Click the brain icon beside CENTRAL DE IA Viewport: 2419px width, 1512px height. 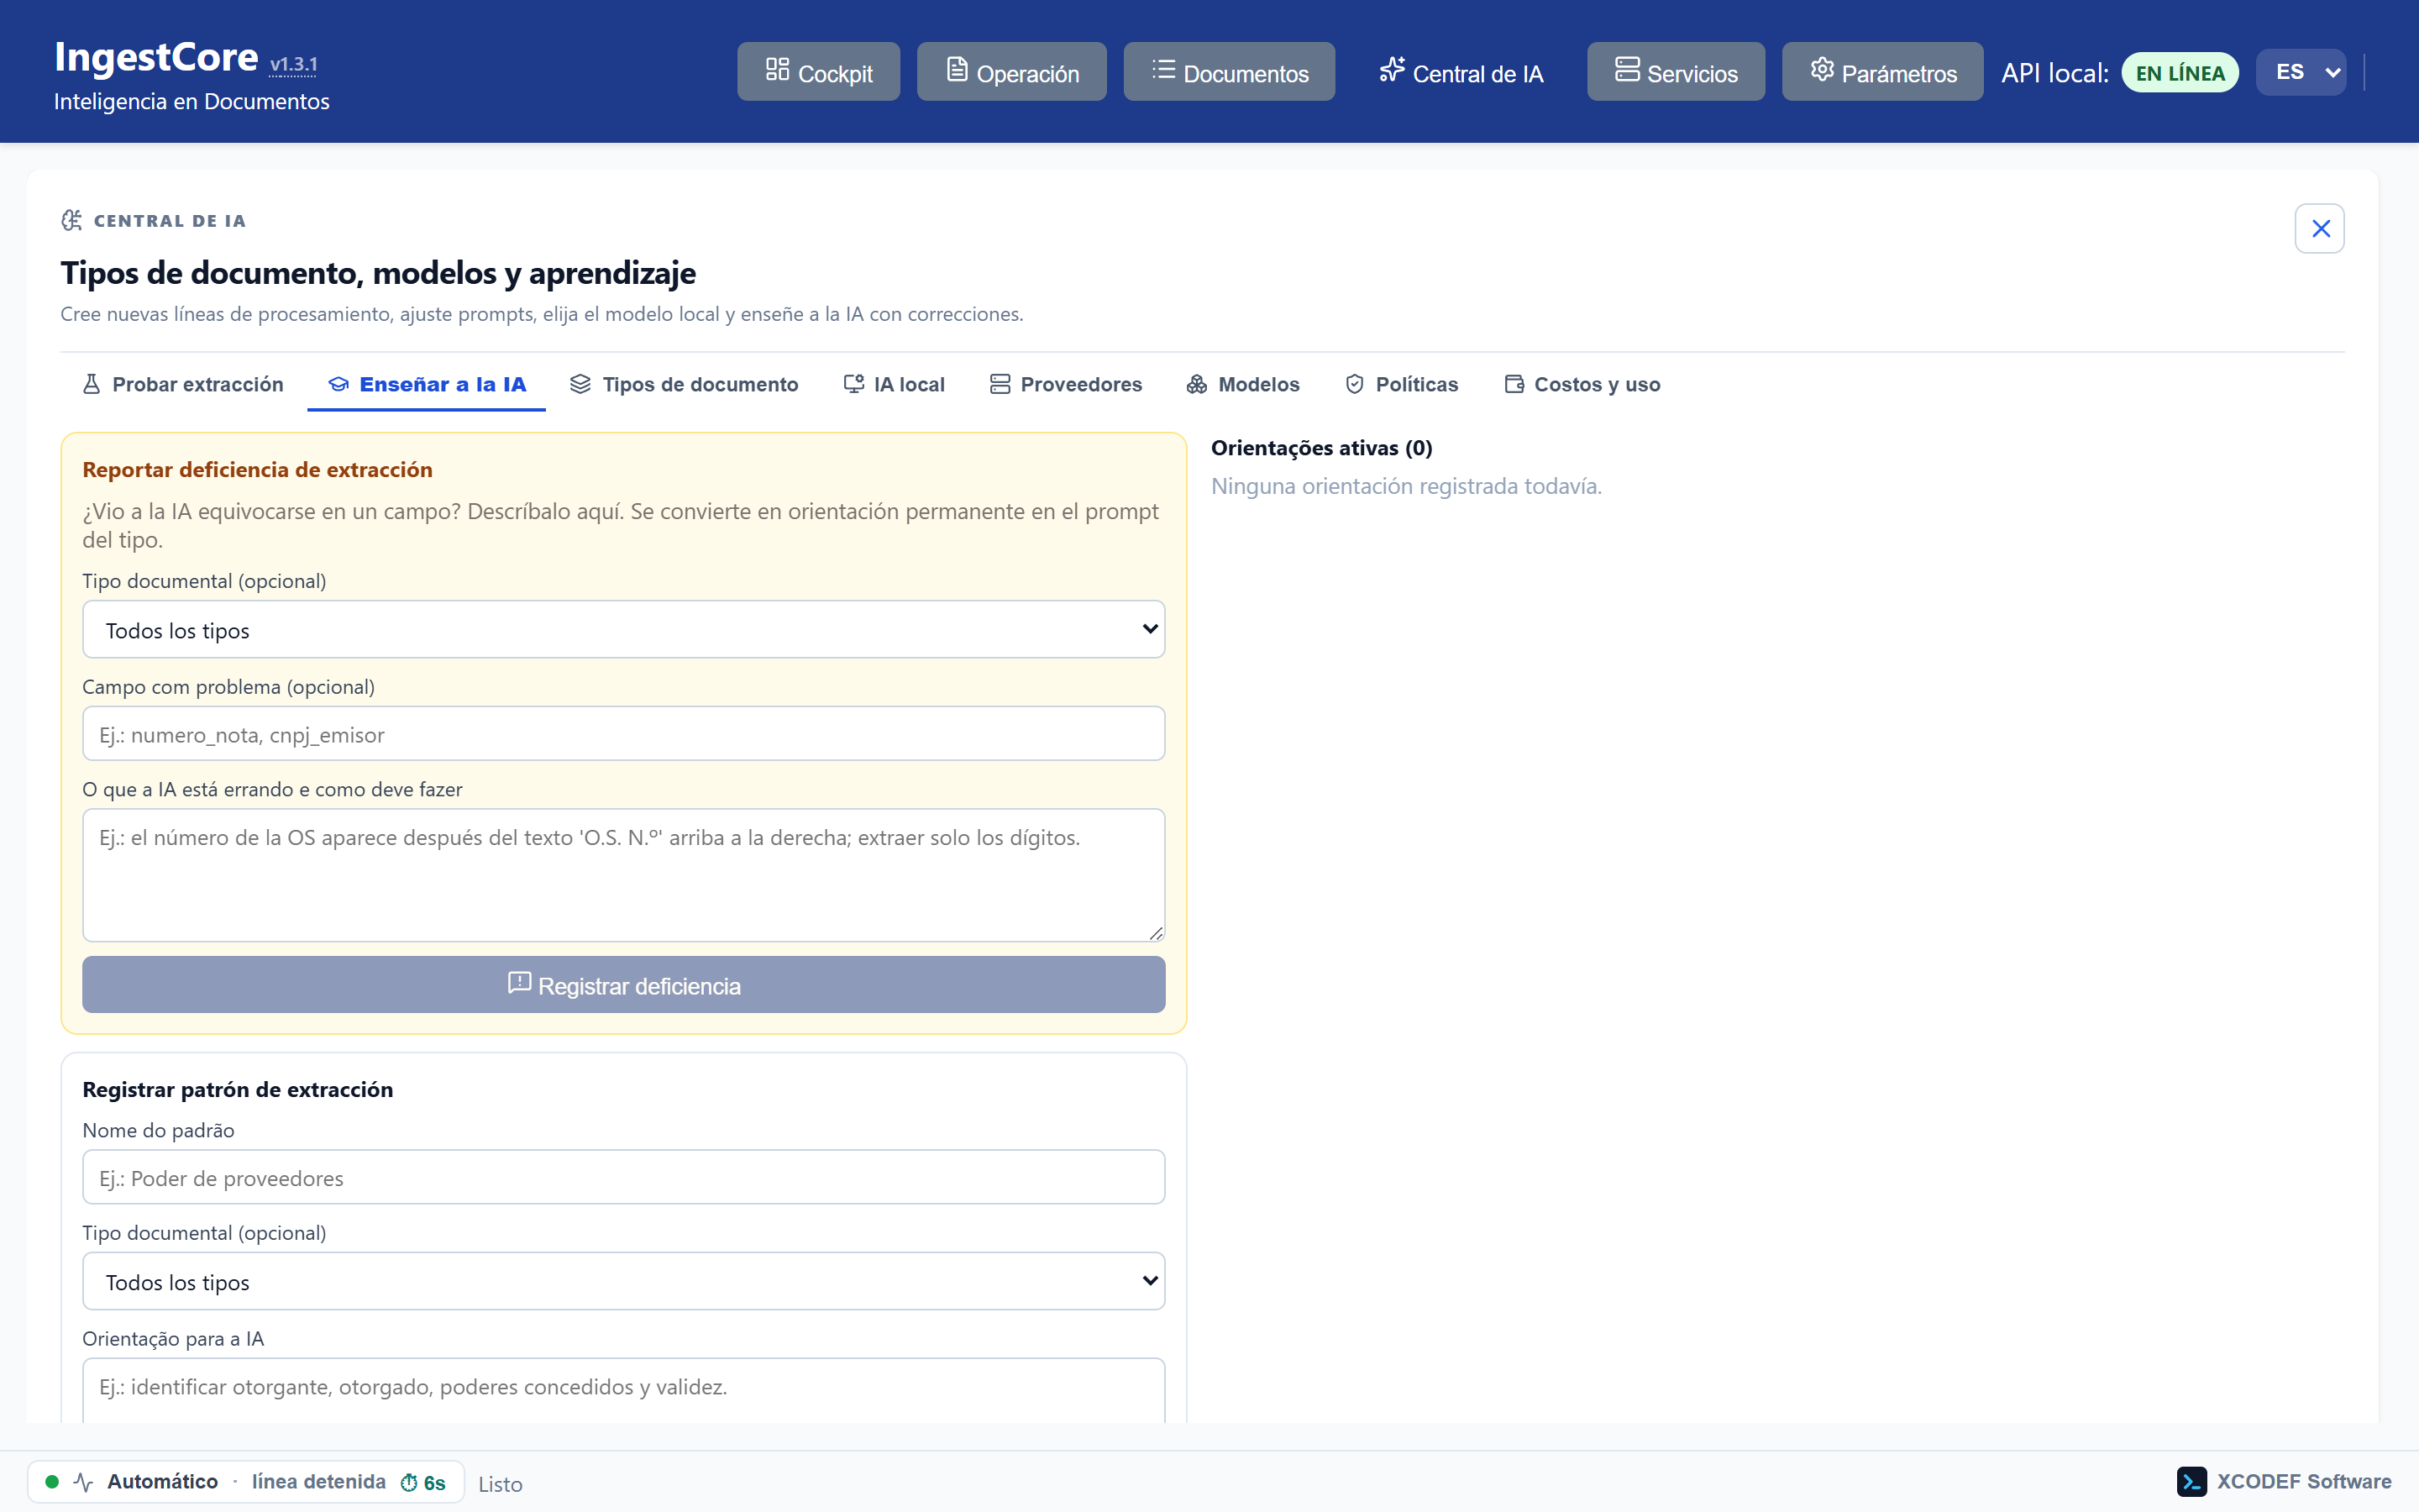(x=72, y=220)
